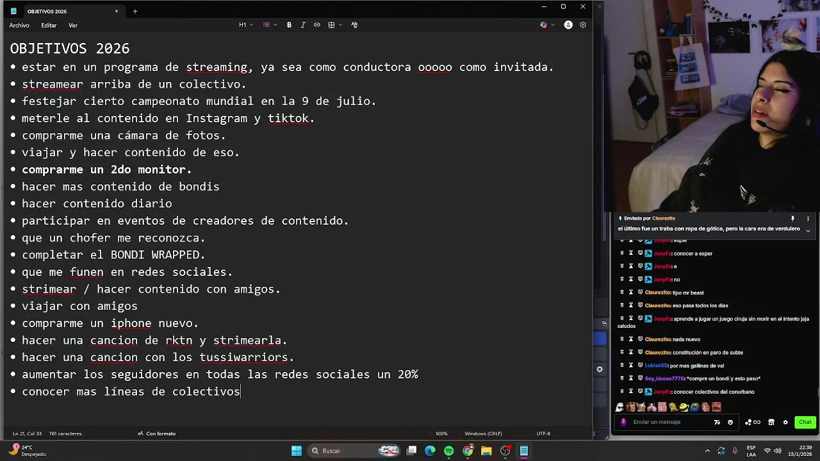This screenshot has height=461, width=820.
Task: Toggle bold formatting in Notepad
Action: point(289,25)
